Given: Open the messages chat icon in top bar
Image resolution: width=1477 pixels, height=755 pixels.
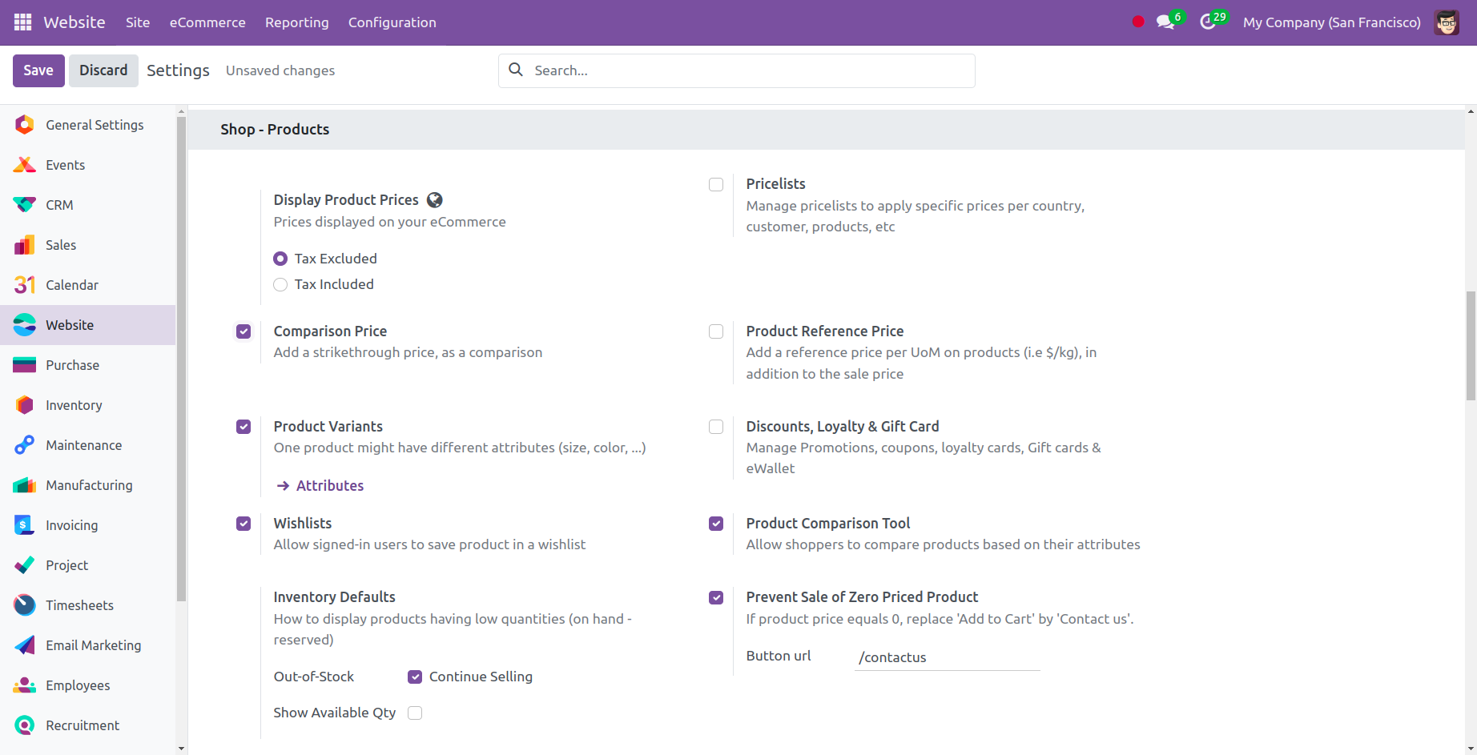Looking at the screenshot, I should (1164, 22).
